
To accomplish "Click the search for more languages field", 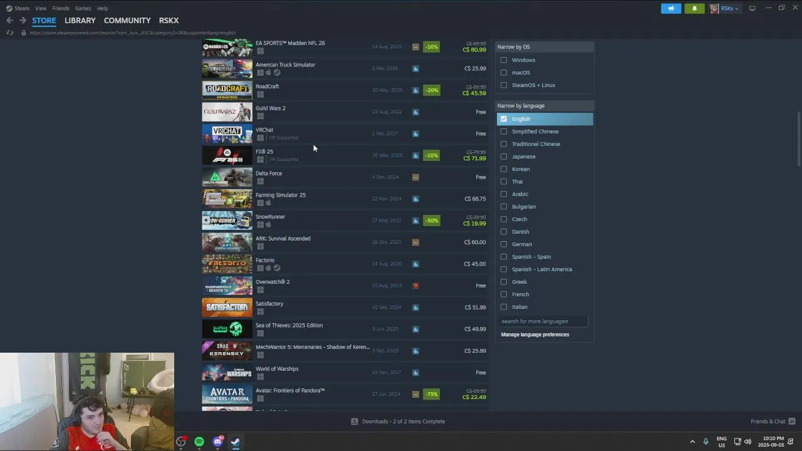I will point(543,321).
